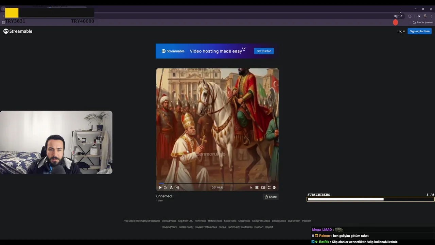Click the BotRix chat message
The image size is (435, 245).
355,242
